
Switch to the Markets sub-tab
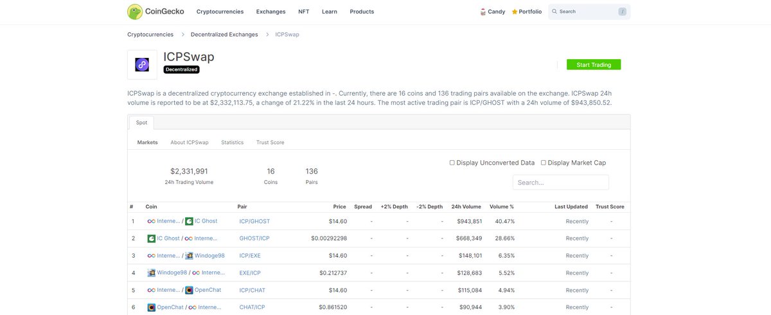(x=148, y=142)
